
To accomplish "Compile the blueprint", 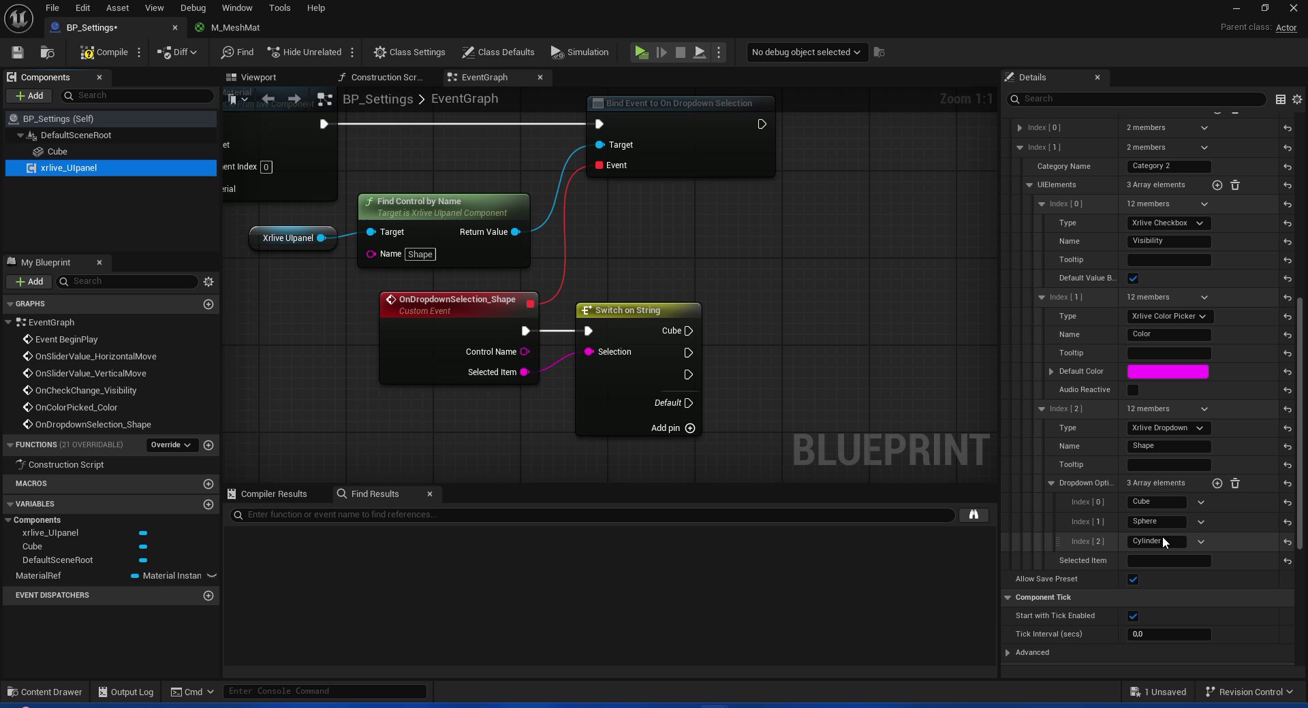I will tap(104, 52).
